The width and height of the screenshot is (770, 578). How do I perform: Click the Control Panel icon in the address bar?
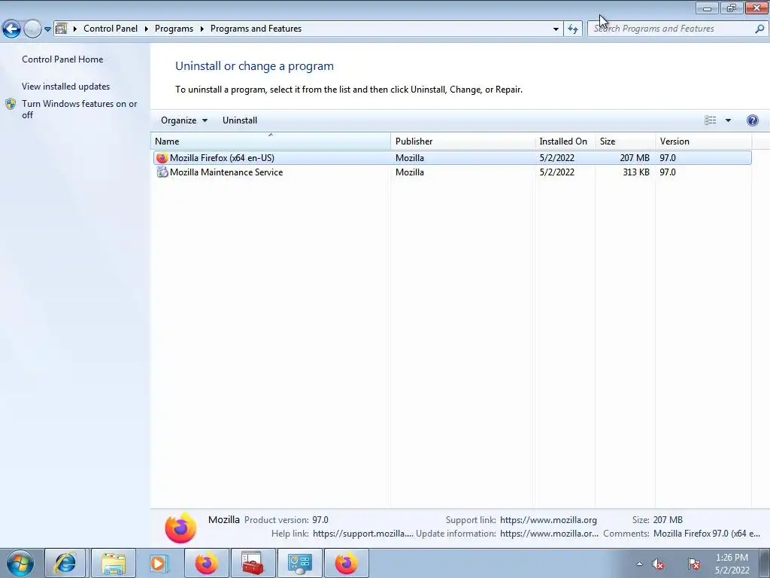coord(62,29)
